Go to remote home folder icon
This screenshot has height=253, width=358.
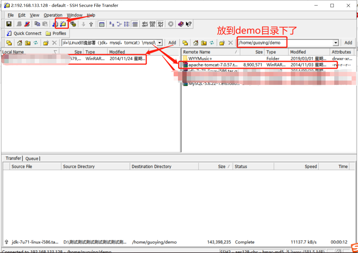[196, 43]
